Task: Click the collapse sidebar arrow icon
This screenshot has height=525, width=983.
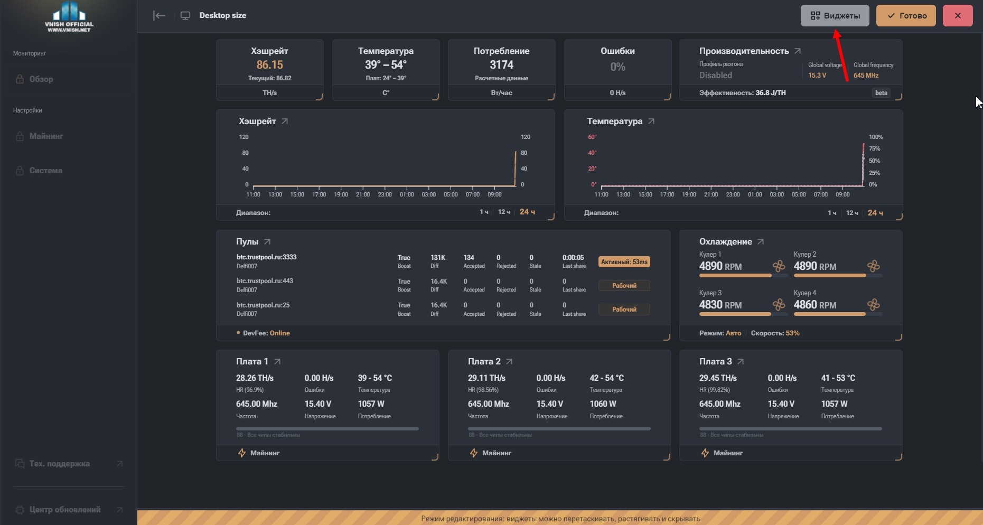Action: [159, 15]
